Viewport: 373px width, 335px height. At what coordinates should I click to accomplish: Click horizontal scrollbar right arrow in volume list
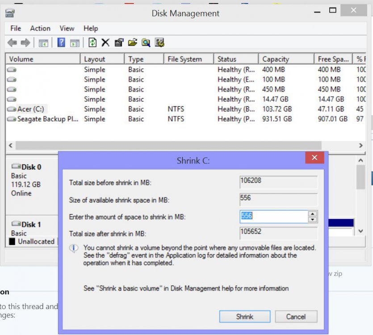(x=360, y=145)
